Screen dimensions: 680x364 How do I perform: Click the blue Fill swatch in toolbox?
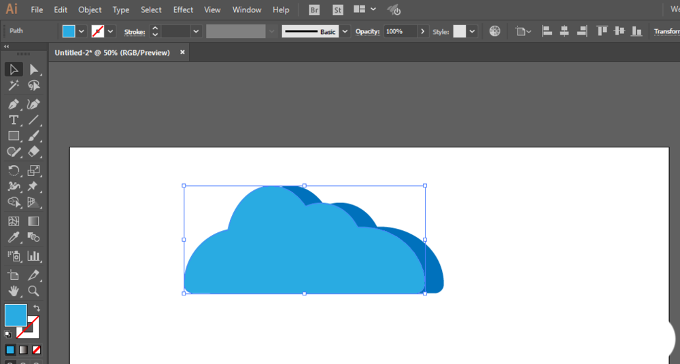pos(16,315)
